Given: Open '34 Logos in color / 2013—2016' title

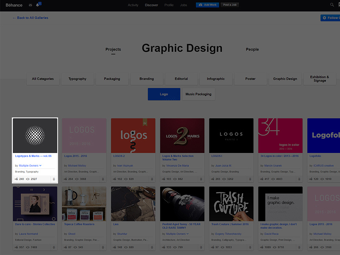Looking at the screenshot, I should coord(280,156).
